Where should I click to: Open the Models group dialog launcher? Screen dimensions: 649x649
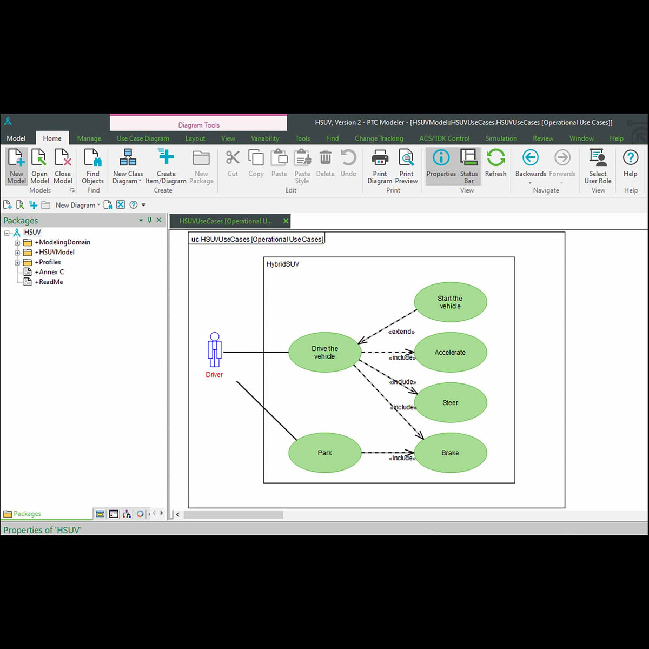(72, 190)
